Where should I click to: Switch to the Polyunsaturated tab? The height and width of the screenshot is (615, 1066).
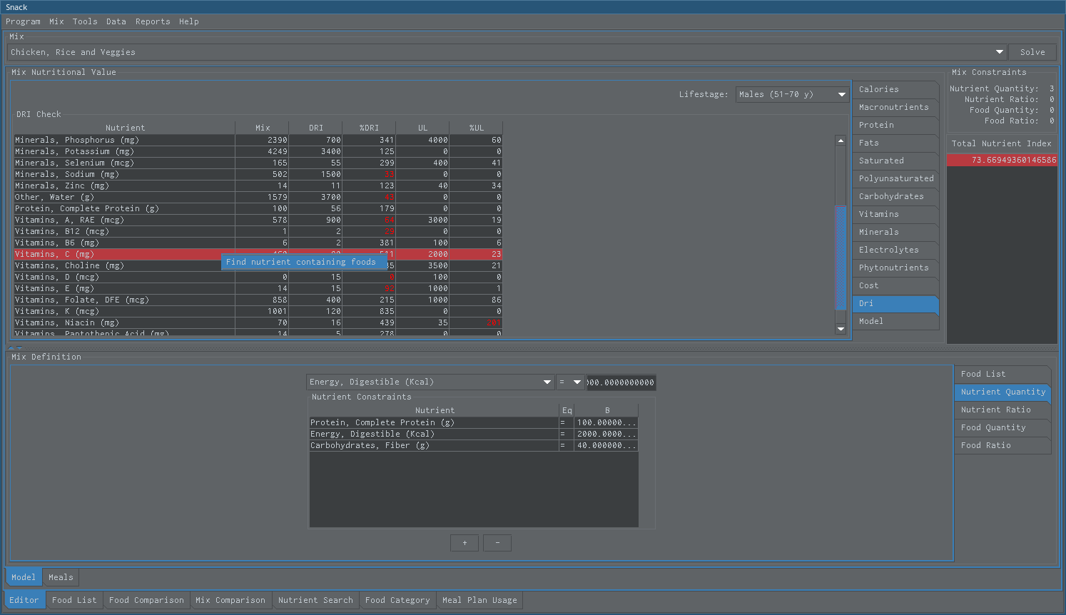[x=895, y=178]
